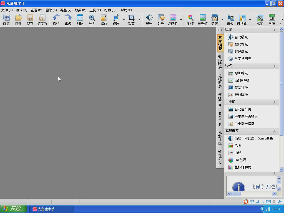Open the 开始 Start menu
The height and width of the screenshot is (213, 284).
13,209
